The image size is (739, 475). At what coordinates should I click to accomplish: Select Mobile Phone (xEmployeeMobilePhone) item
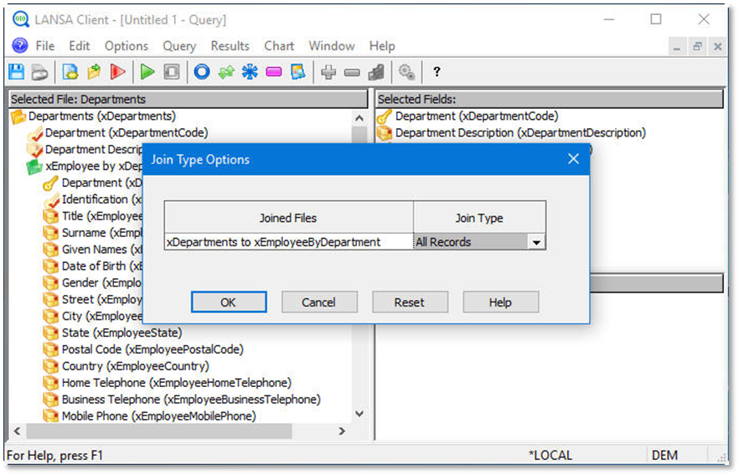pos(159,416)
